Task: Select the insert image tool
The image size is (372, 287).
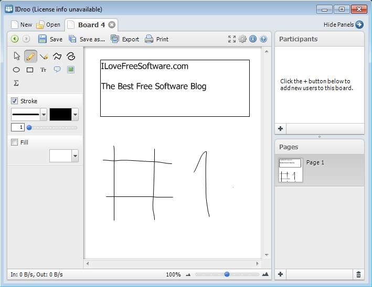Action: (71, 70)
